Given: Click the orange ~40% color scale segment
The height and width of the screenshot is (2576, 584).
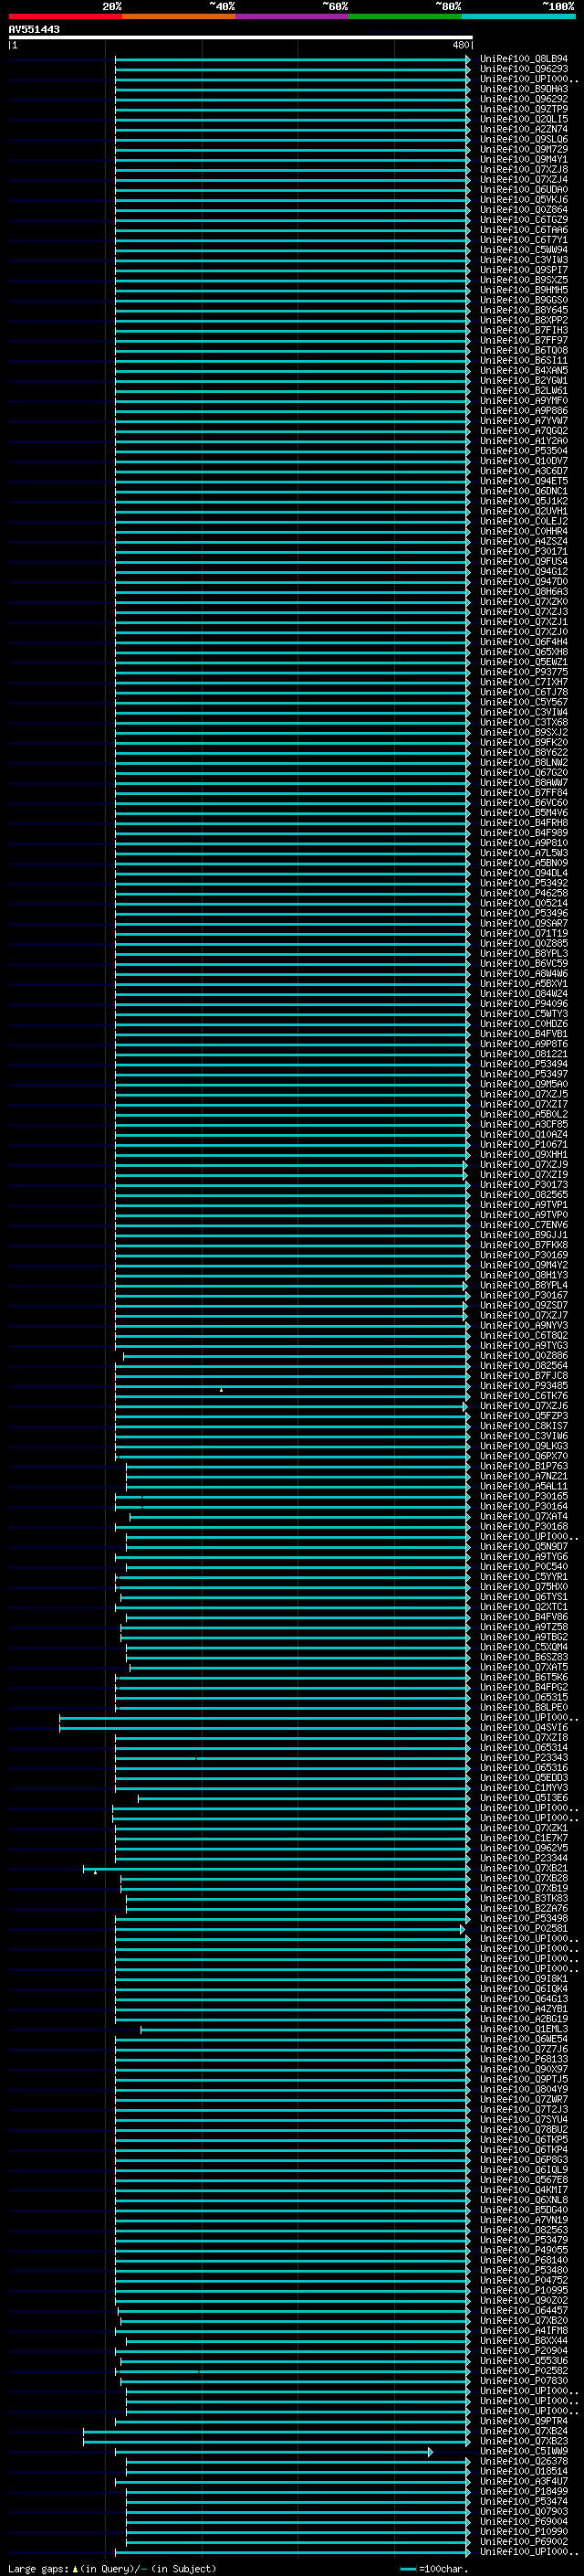Looking at the screenshot, I should point(179,16).
